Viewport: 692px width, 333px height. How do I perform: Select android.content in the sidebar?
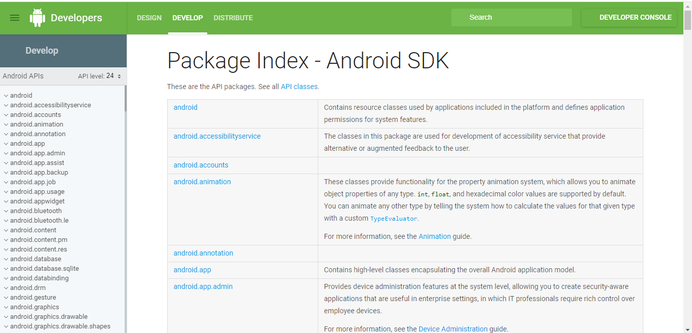tap(32, 230)
